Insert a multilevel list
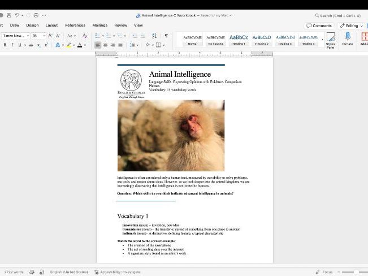This screenshot has width=368, height=276. 120,36
